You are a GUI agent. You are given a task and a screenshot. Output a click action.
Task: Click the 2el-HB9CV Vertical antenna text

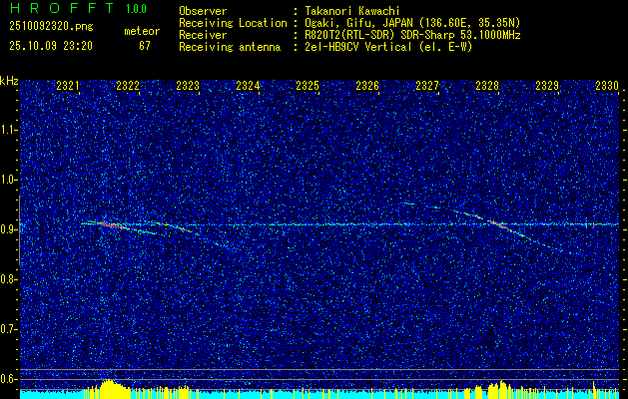tap(389, 47)
